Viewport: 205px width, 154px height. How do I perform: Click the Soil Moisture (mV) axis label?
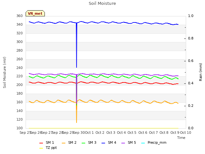pyautogui.click(x=4, y=73)
